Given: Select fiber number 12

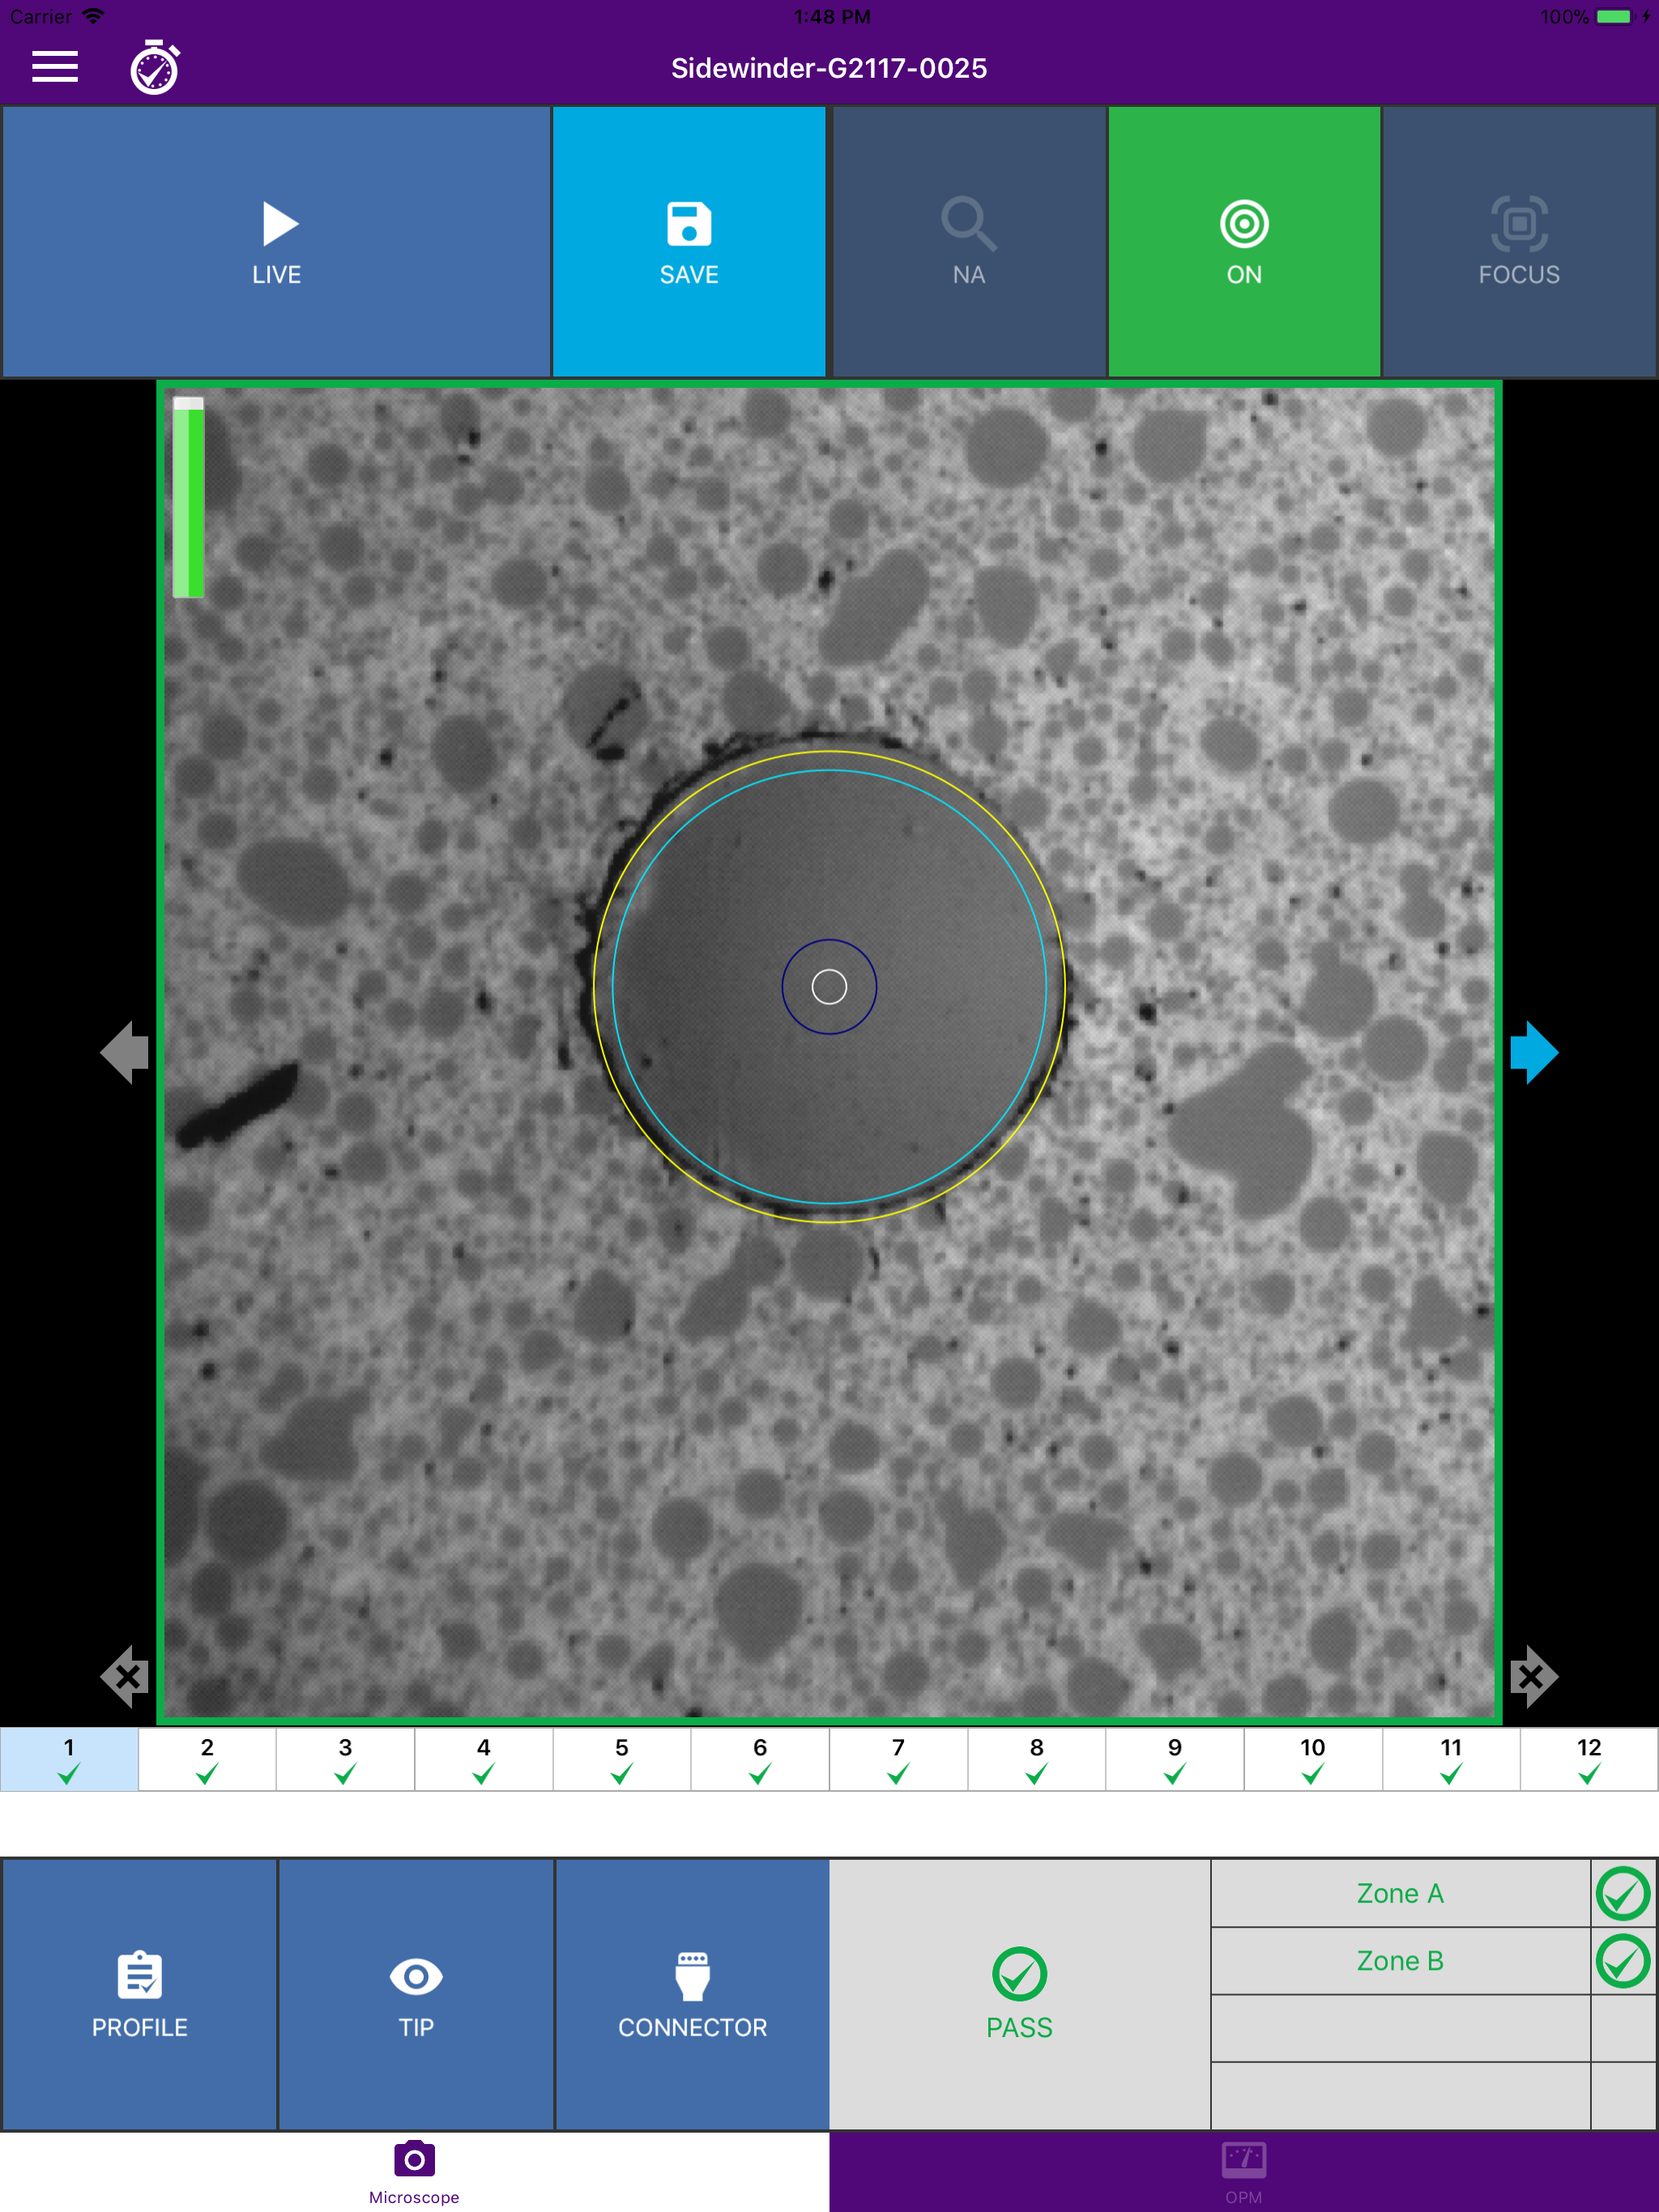Looking at the screenshot, I should [1588, 1759].
